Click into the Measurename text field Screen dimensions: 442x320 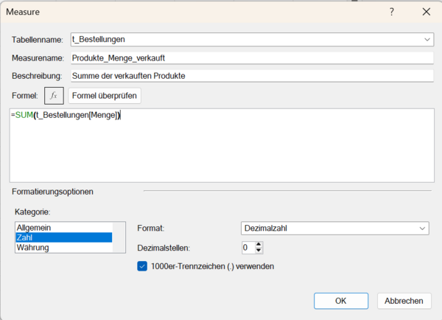click(x=250, y=58)
